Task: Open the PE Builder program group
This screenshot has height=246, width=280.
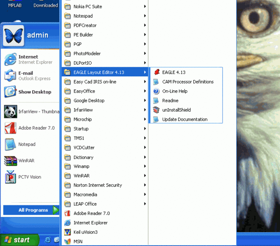Action: pyautogui.click(x=105, y=35)
